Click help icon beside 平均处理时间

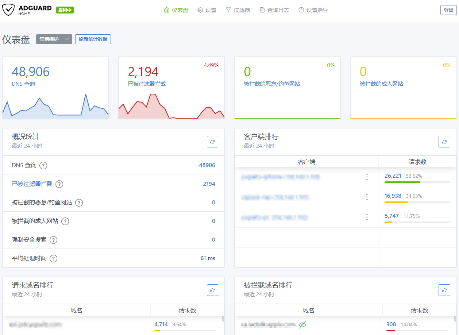point(53,259)
